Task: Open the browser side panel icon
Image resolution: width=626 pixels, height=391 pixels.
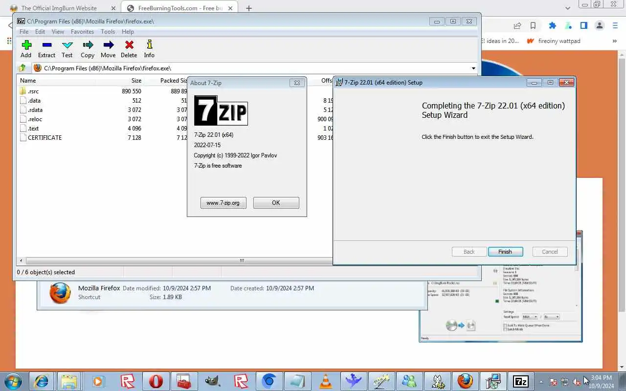Action: (x=583, y=26)
